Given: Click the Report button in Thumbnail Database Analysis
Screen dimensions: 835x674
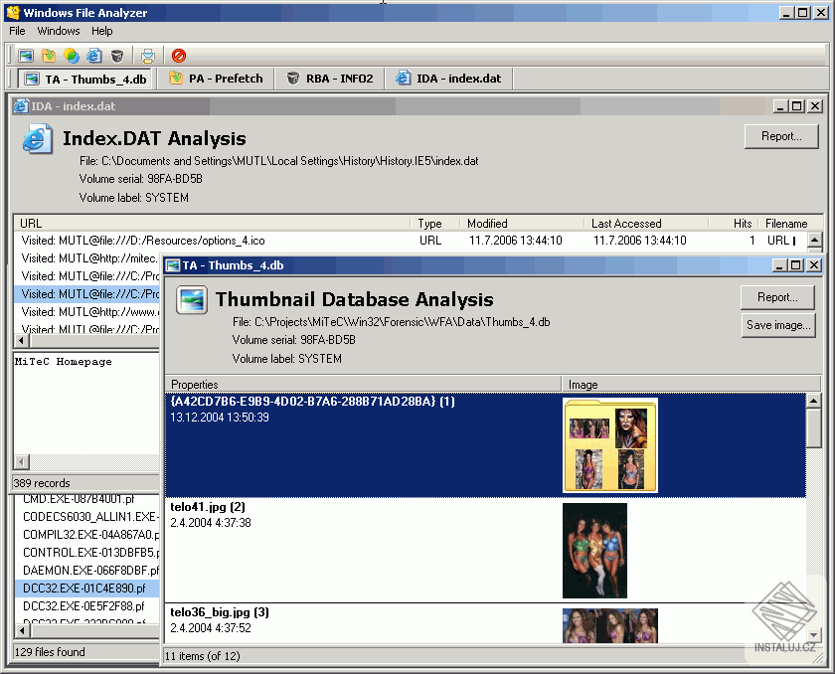Looking at the screenshot, I should point(778,297).
